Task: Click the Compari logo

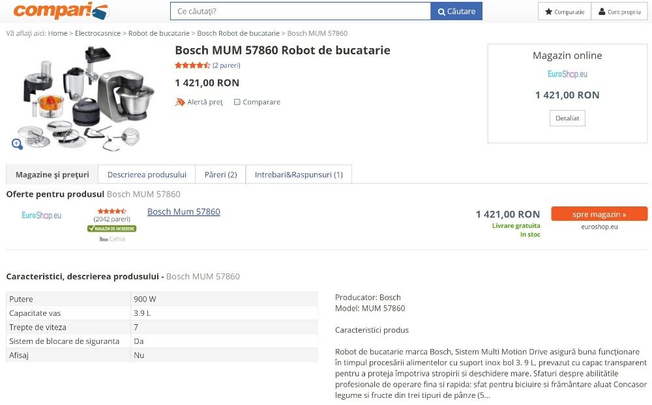Action: point(60,11)
